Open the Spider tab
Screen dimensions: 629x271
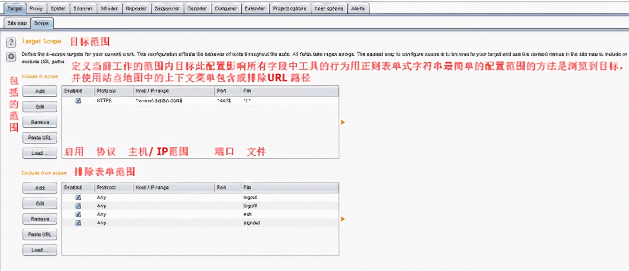coord(58,8)
